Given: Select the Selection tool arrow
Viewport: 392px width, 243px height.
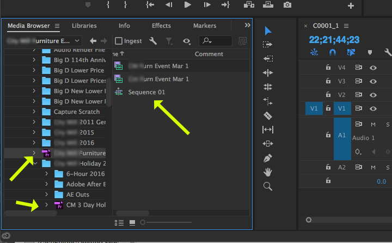Looking at the screenshot, I should 268,31.
